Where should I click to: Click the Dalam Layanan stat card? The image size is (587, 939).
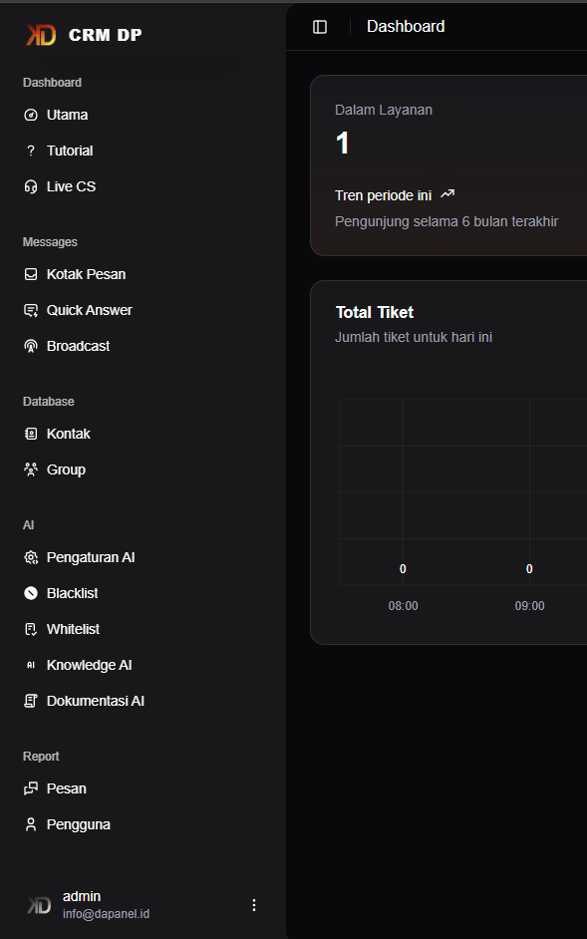[x=448, y=165]
